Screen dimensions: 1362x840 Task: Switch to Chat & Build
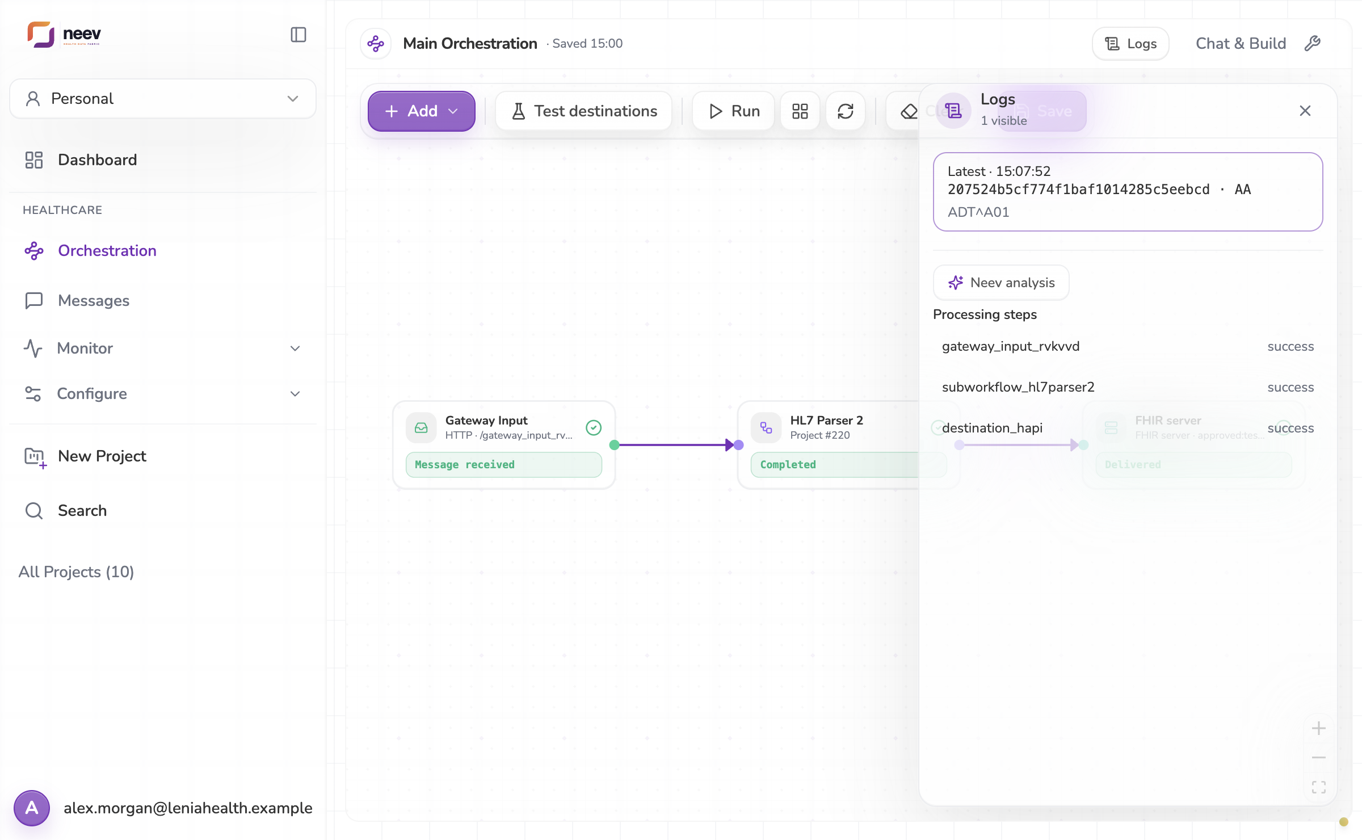(x=1241, y=44)
